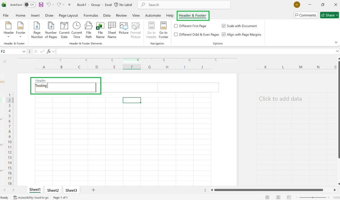The height and width of the screenshot is (200, 340).
Task: Switch to Page Layout view in status bar
Action: [x=278, y=197]
